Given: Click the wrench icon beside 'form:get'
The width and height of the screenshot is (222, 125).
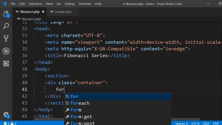Looking at the screenshot, I should 67,117.
